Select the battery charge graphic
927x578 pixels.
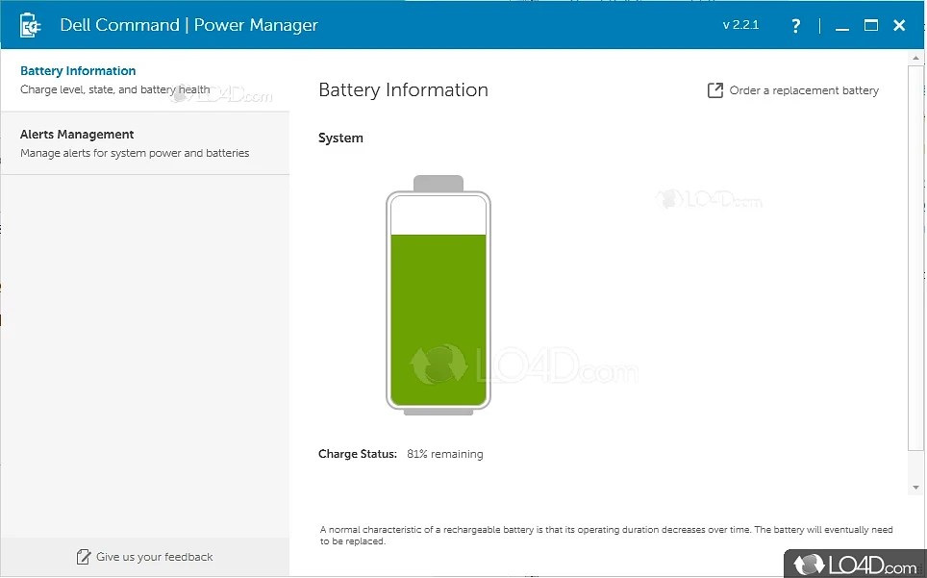point(438,293)
